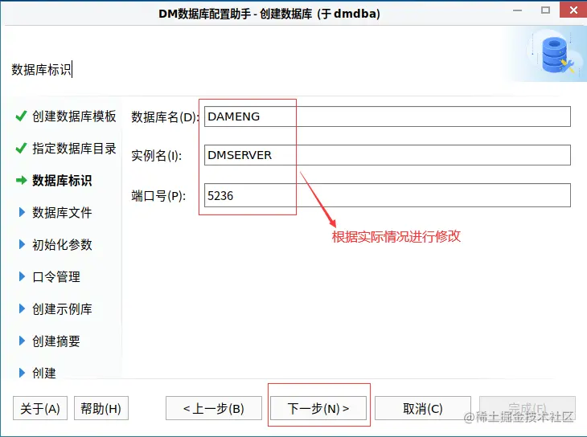The height and width of the screenshot is (437, 587).
Task: Click the 端口号(P) label
Action: point(158,196)
